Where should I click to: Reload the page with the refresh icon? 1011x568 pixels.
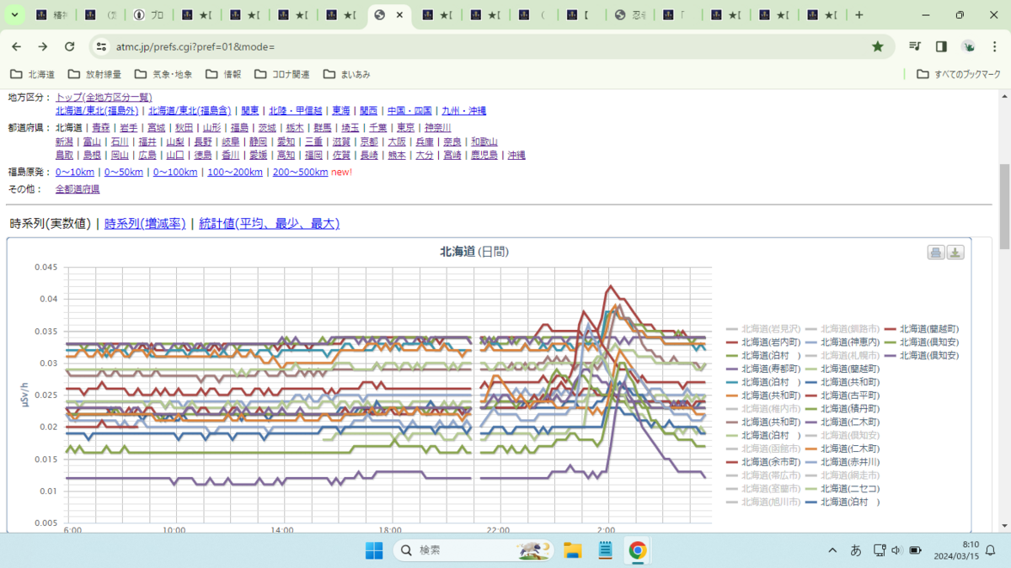[70, 46]
